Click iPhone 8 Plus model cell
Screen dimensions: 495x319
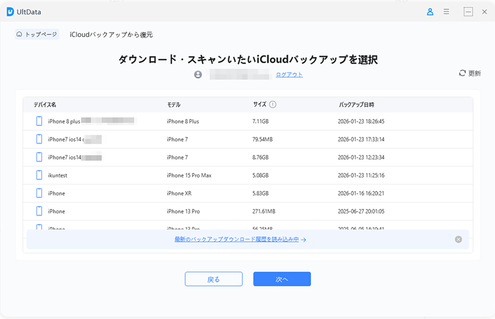(x=183, y=122)
